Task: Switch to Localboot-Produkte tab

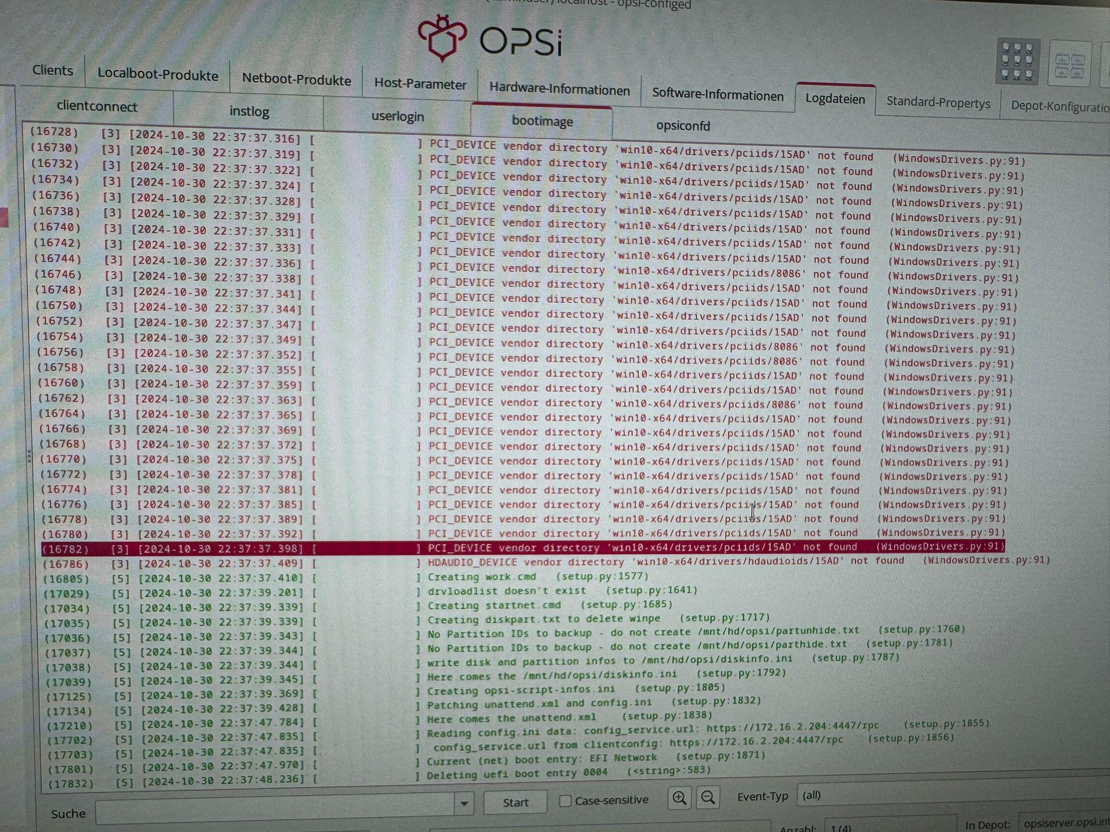Action: point(158,75)
